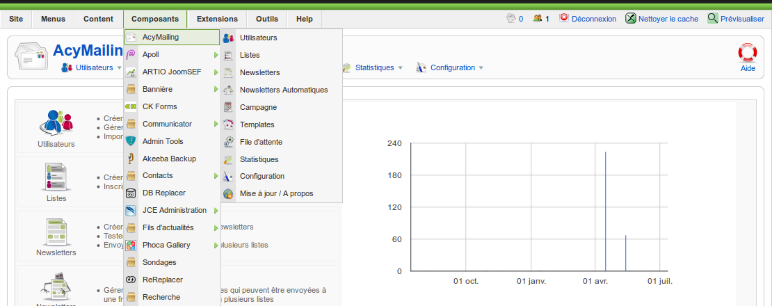Click the Akeeba Backup icon
The image size is (772, 306).
131,159
